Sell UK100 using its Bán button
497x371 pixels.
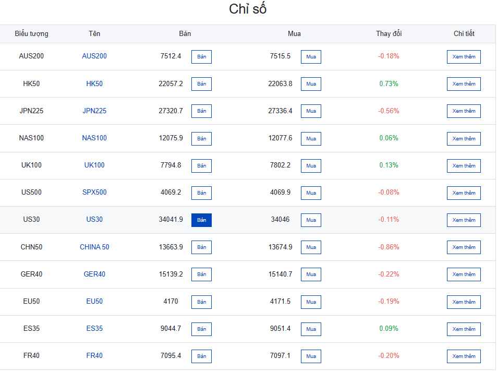pos(201,166)
